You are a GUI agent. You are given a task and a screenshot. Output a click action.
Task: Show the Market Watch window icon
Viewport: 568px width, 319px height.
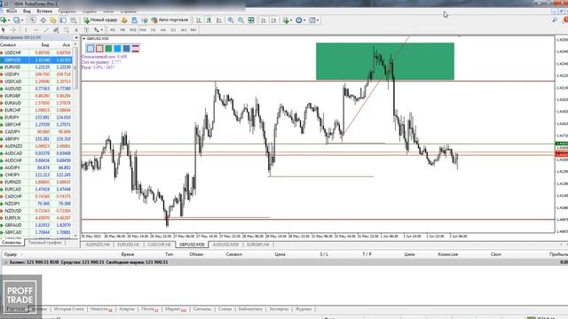[33, 20]
